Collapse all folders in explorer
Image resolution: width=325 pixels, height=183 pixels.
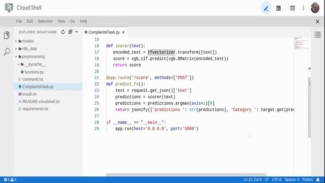coord(70,32)
